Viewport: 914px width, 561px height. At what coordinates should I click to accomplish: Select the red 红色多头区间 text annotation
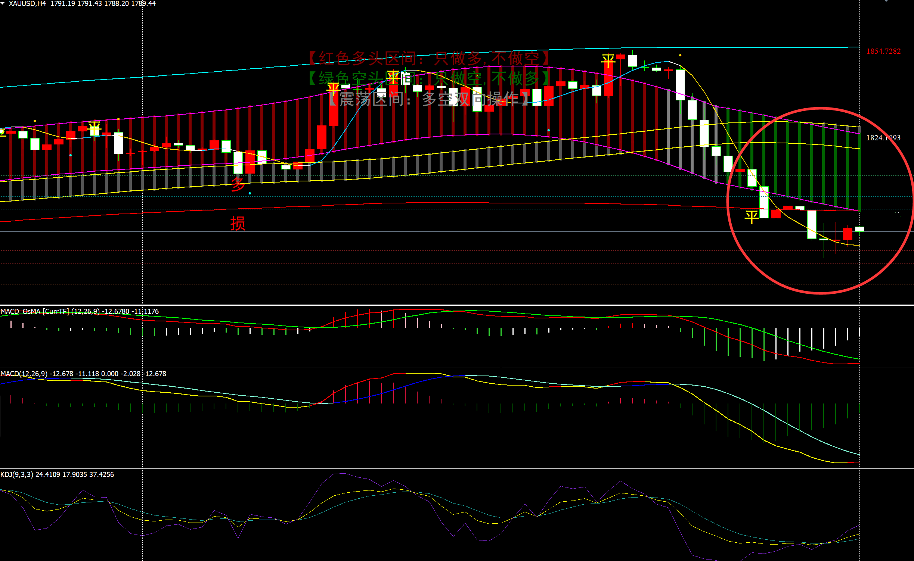(x=430, y=58)
